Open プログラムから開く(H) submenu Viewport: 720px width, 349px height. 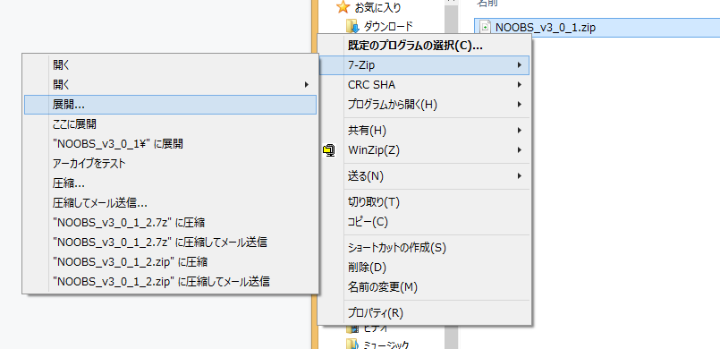point(424,105)
